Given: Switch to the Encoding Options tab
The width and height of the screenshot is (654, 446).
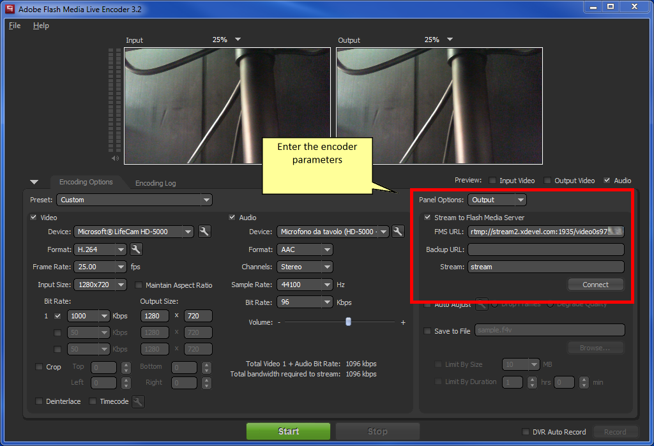Looking at the screenshot, I should click(86, 182).
